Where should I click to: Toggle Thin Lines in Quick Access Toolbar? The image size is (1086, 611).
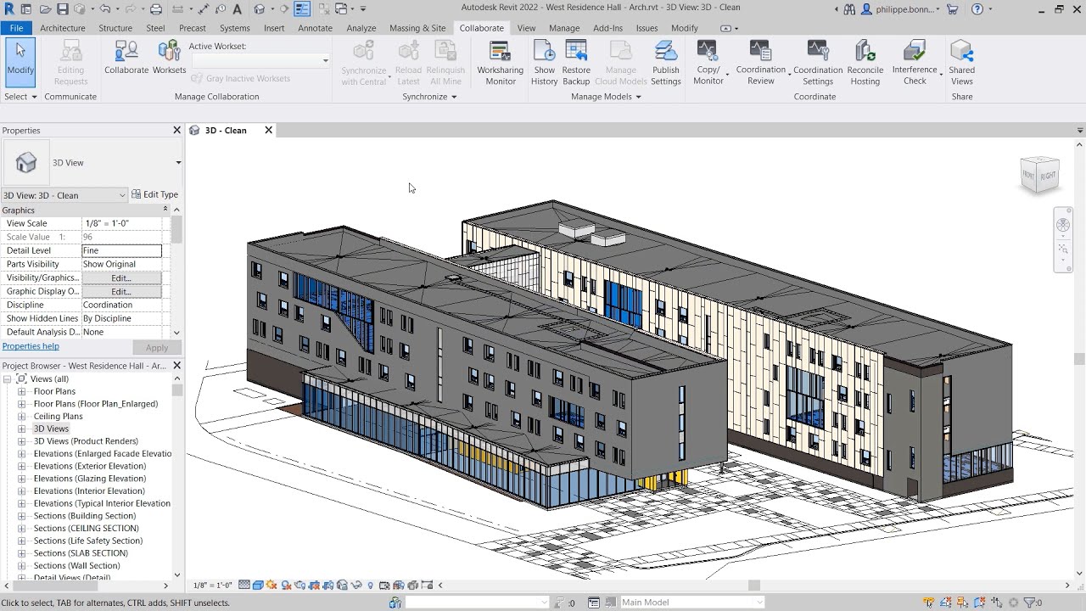point(302,9)
